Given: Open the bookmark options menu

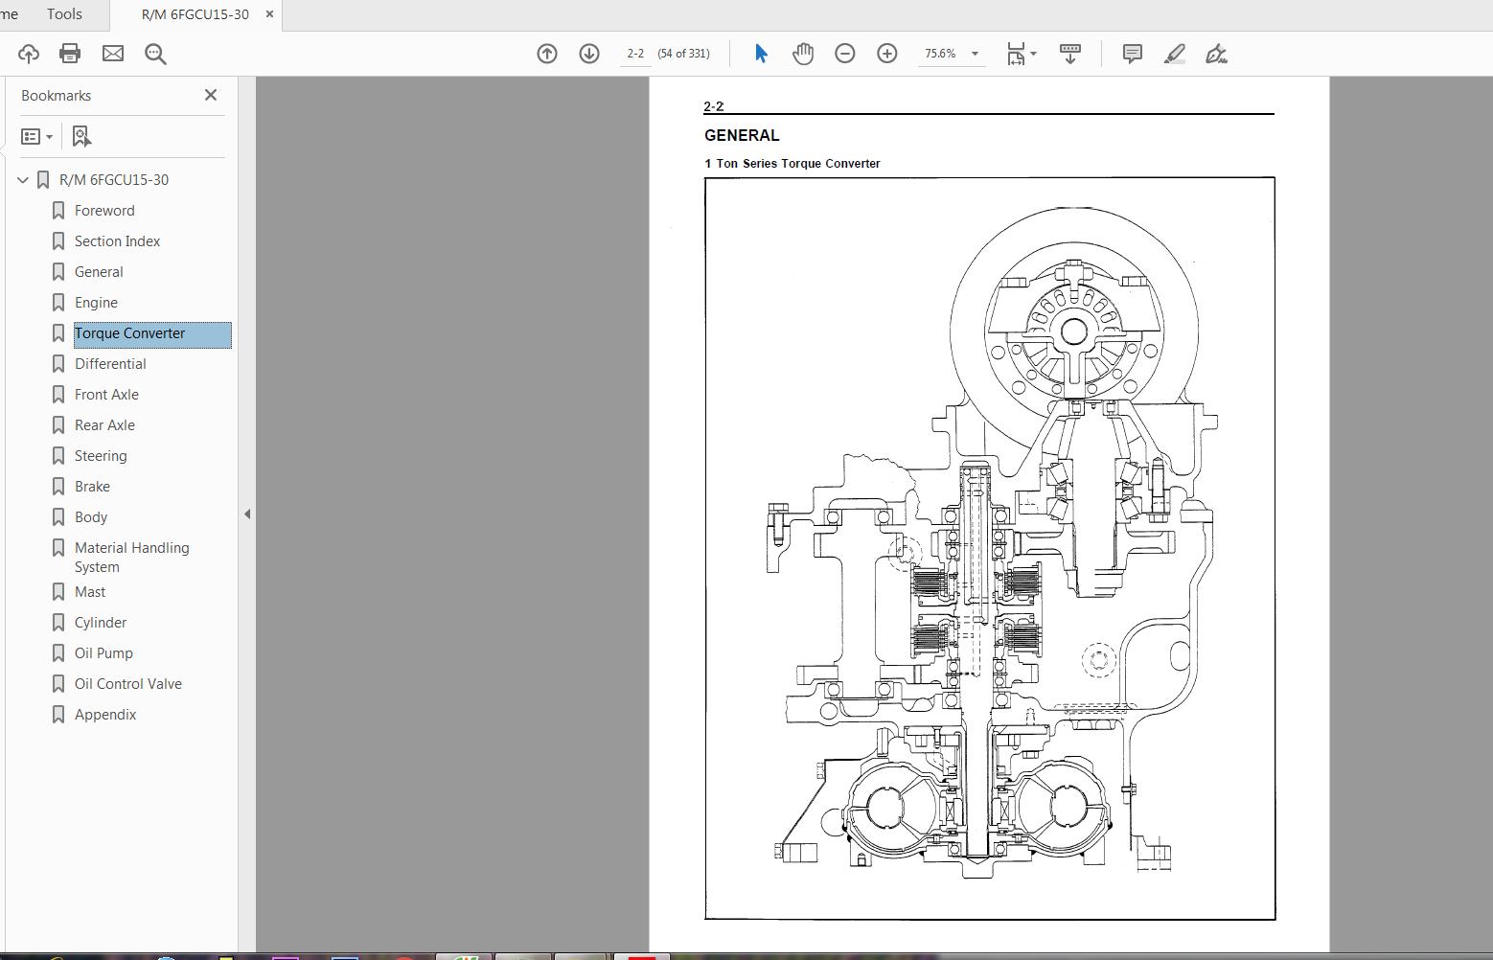Looking at the screenshot, I should click(x=37, y=136).
